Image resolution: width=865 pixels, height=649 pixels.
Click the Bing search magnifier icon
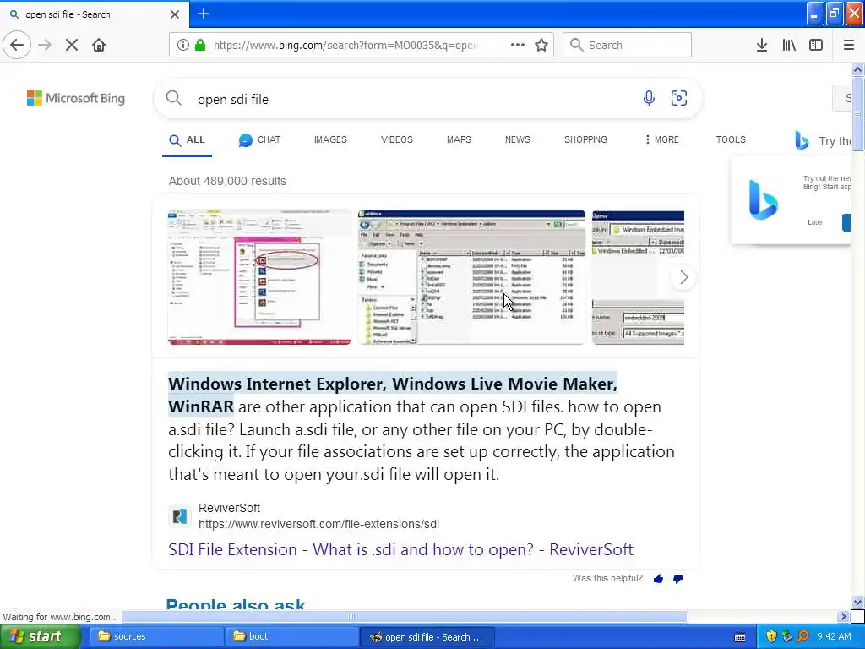(174, 98)
